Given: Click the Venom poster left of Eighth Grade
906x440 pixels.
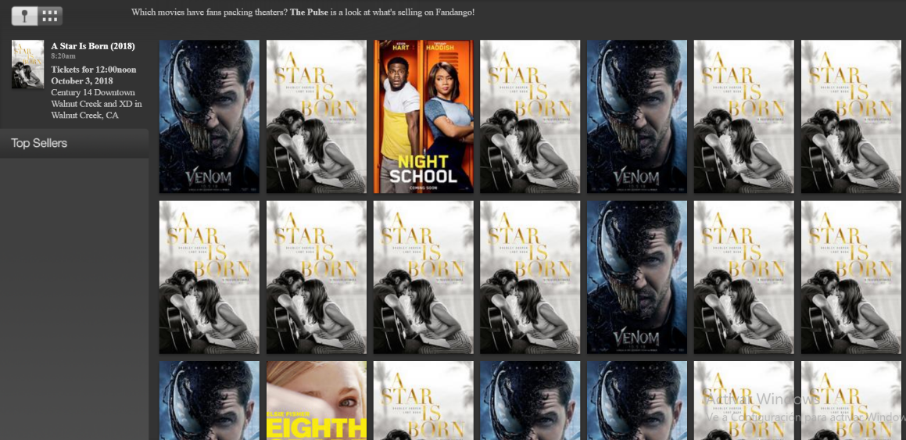Looking at the screenshot, I should click(x=209, y=401).
